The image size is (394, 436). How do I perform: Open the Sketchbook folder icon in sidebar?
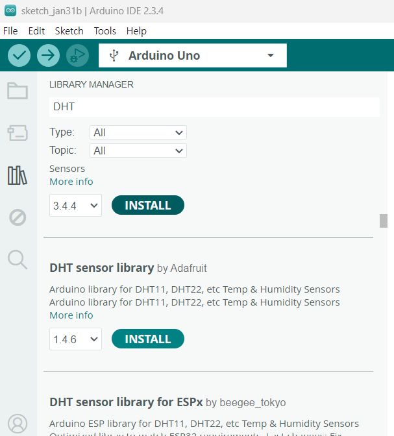point(18,91)
